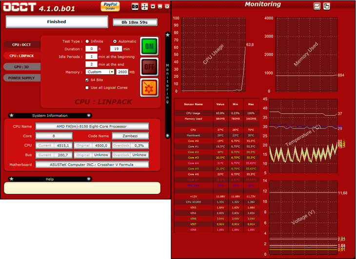The height and width of the screenshot is (259, 356).
Task: Enable Use all Logical Cores
Action: click(x=87, y=87)
